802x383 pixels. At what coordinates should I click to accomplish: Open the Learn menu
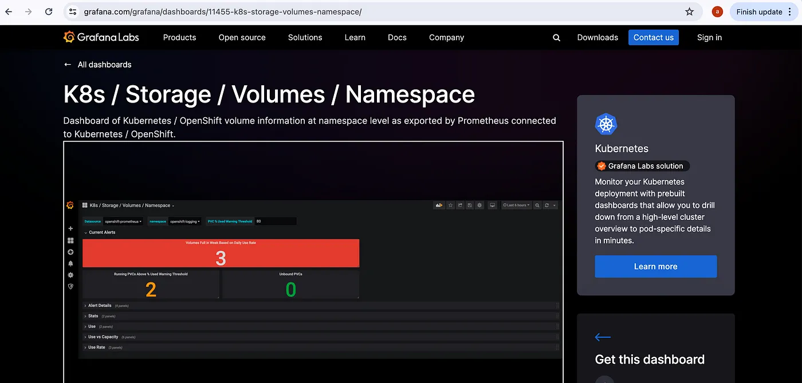tap(355, 37)
